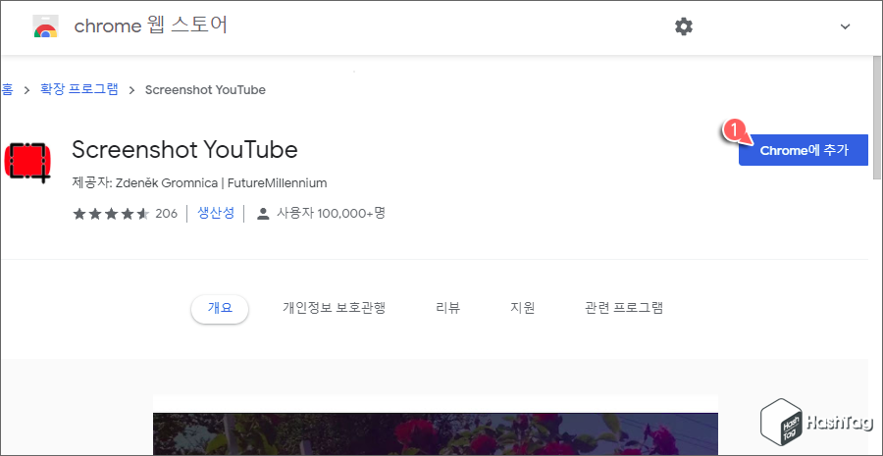Click the Screenshot YouTube extension icon

(x=27, y=162)
